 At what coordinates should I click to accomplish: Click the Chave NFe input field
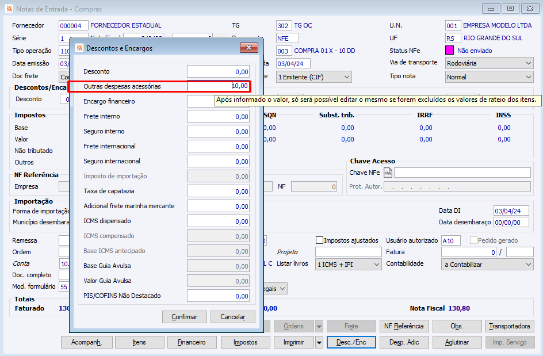462,173
